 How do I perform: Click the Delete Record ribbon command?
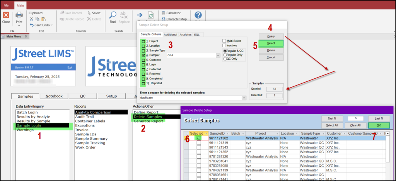click(72, 19)
